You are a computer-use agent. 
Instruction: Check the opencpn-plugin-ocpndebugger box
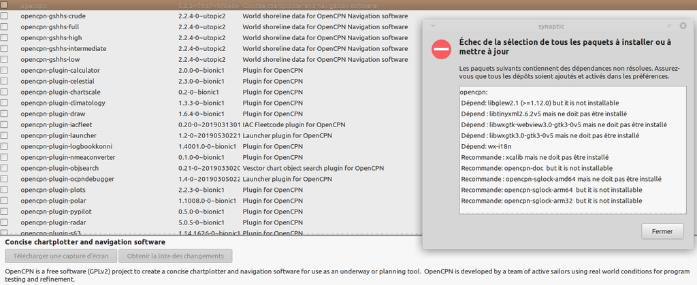click(x=4, y=179)
